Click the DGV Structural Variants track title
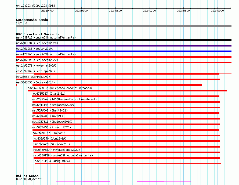The width and height of the screenshot is (239, 185). (x=38, y=34)
